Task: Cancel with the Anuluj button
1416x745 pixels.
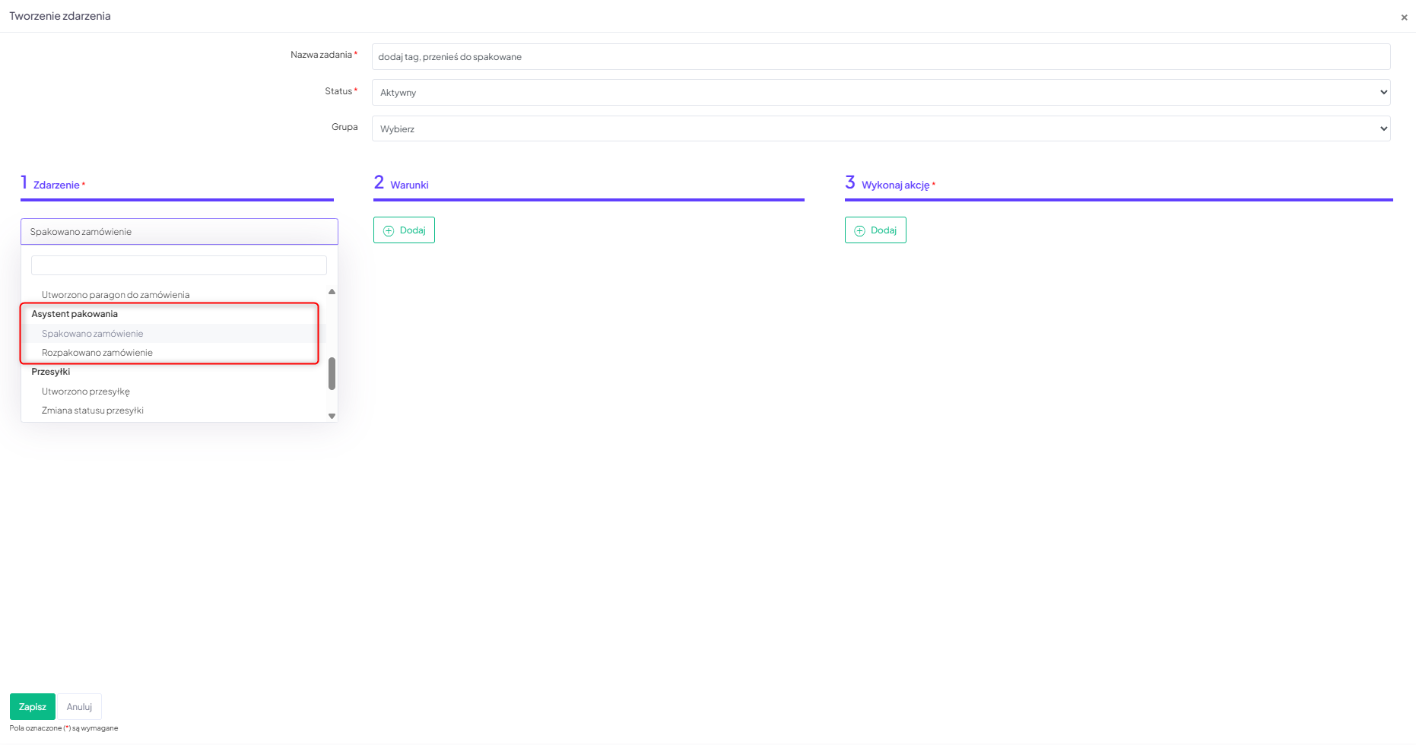Action: coord(79,707)
